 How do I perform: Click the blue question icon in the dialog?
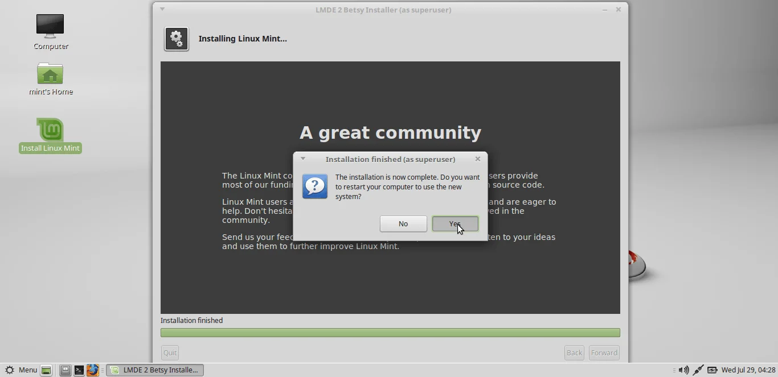[x=315, y=187]
